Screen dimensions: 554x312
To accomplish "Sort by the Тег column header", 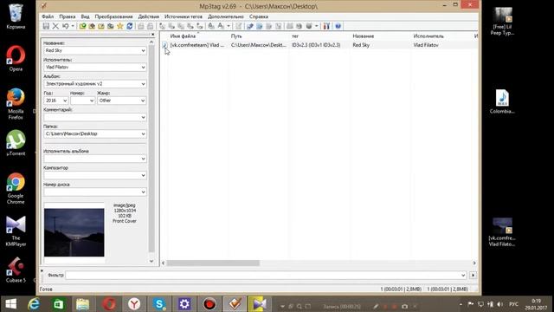I will coord(295,36).
